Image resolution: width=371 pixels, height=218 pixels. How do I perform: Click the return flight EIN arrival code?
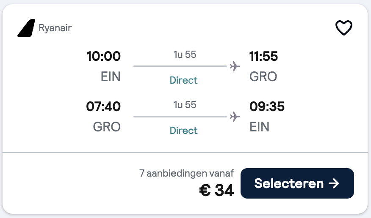pos(260,127)
